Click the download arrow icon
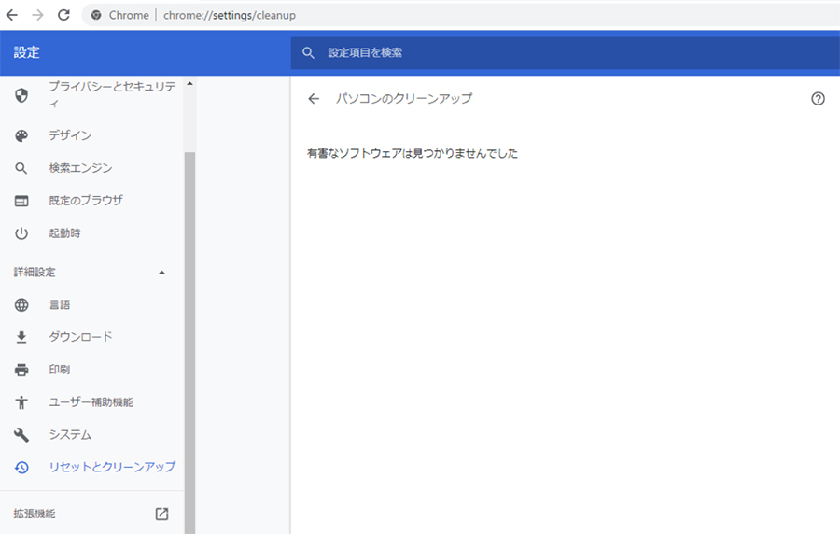This screenshot has width=840, height=534. 21,337
